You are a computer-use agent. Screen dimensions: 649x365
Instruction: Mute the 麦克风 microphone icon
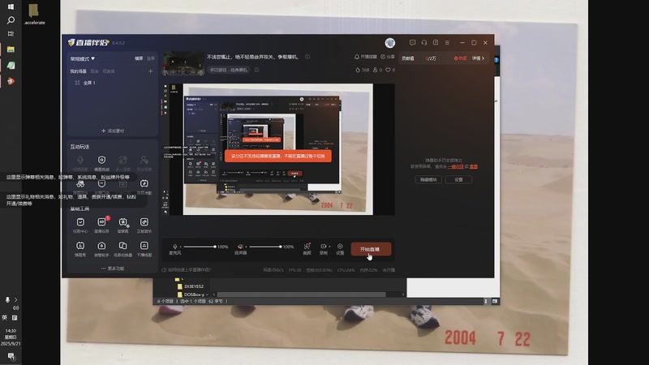click(174, 247)
